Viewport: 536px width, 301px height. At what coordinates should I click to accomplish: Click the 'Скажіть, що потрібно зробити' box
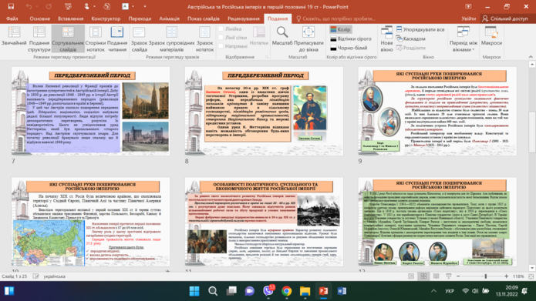335,18
